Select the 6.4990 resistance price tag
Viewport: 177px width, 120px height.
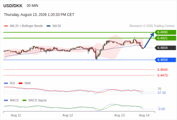pyautogui.click(x=165, y=32)
